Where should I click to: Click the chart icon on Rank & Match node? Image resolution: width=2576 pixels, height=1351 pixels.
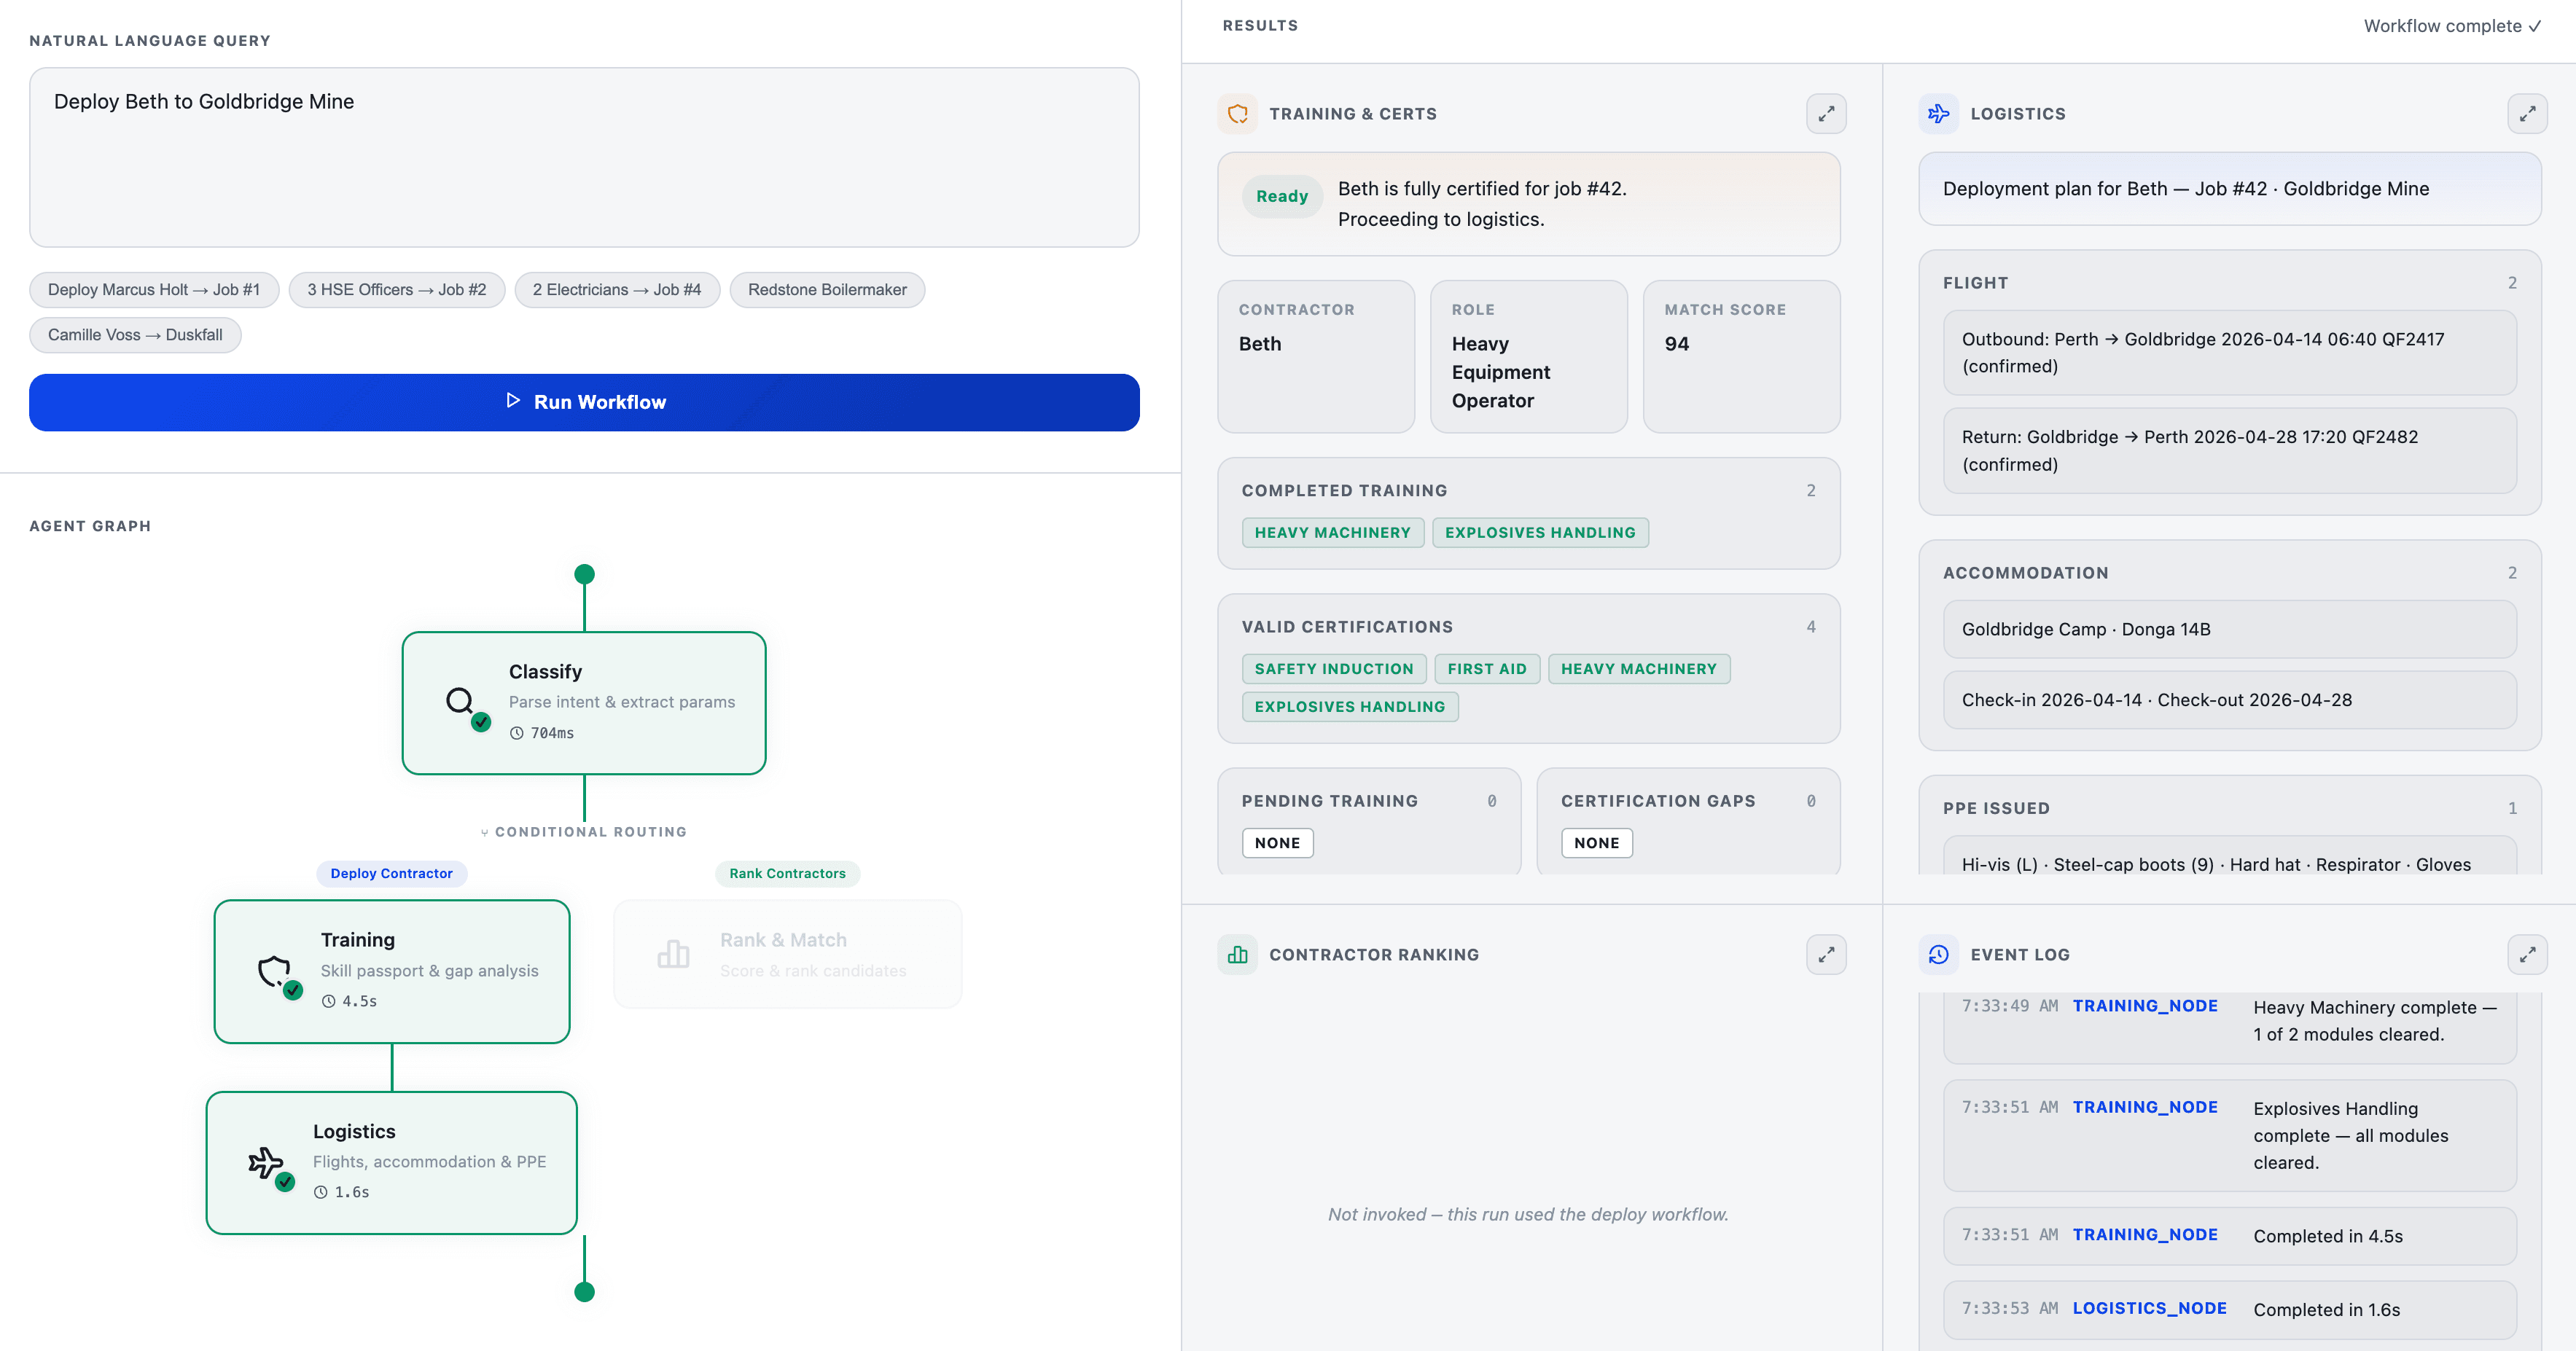click(675, 954)
